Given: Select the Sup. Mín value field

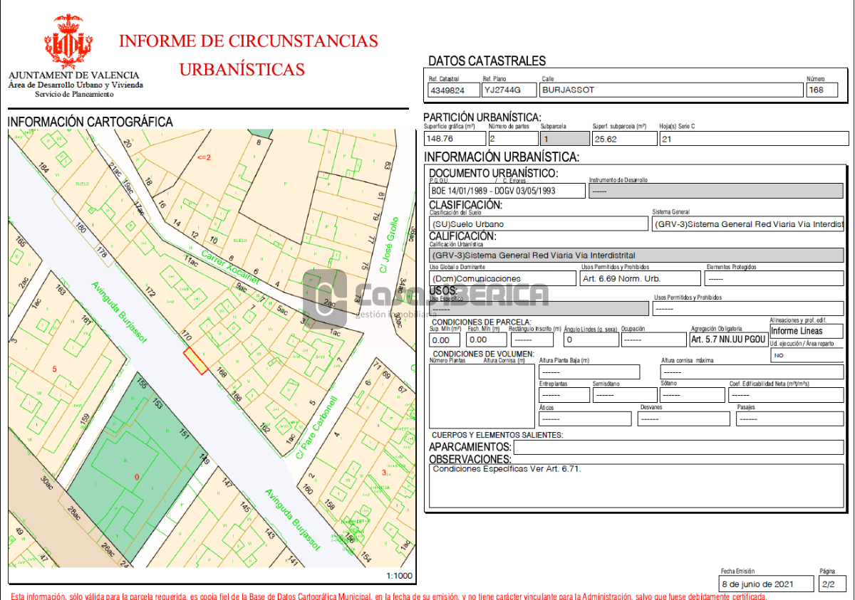Looking at the screenshot, I should 445,340.
